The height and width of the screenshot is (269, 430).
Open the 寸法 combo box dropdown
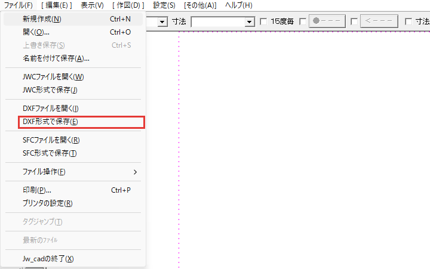[x=249, y=21]
